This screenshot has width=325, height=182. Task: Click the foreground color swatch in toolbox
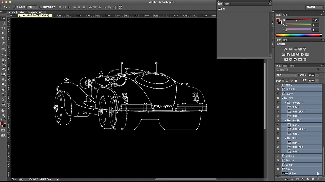coord(2,123)
